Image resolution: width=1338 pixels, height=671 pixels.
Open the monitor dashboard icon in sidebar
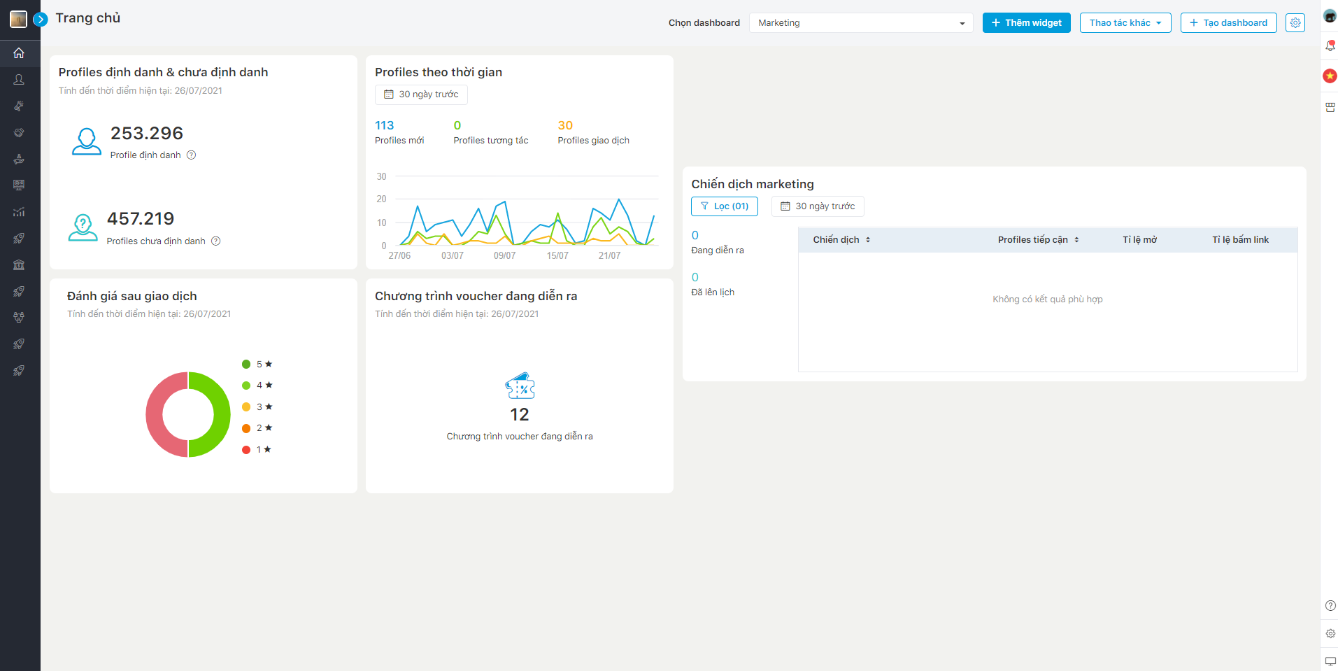pyautogui.click(x=19, y=185)
